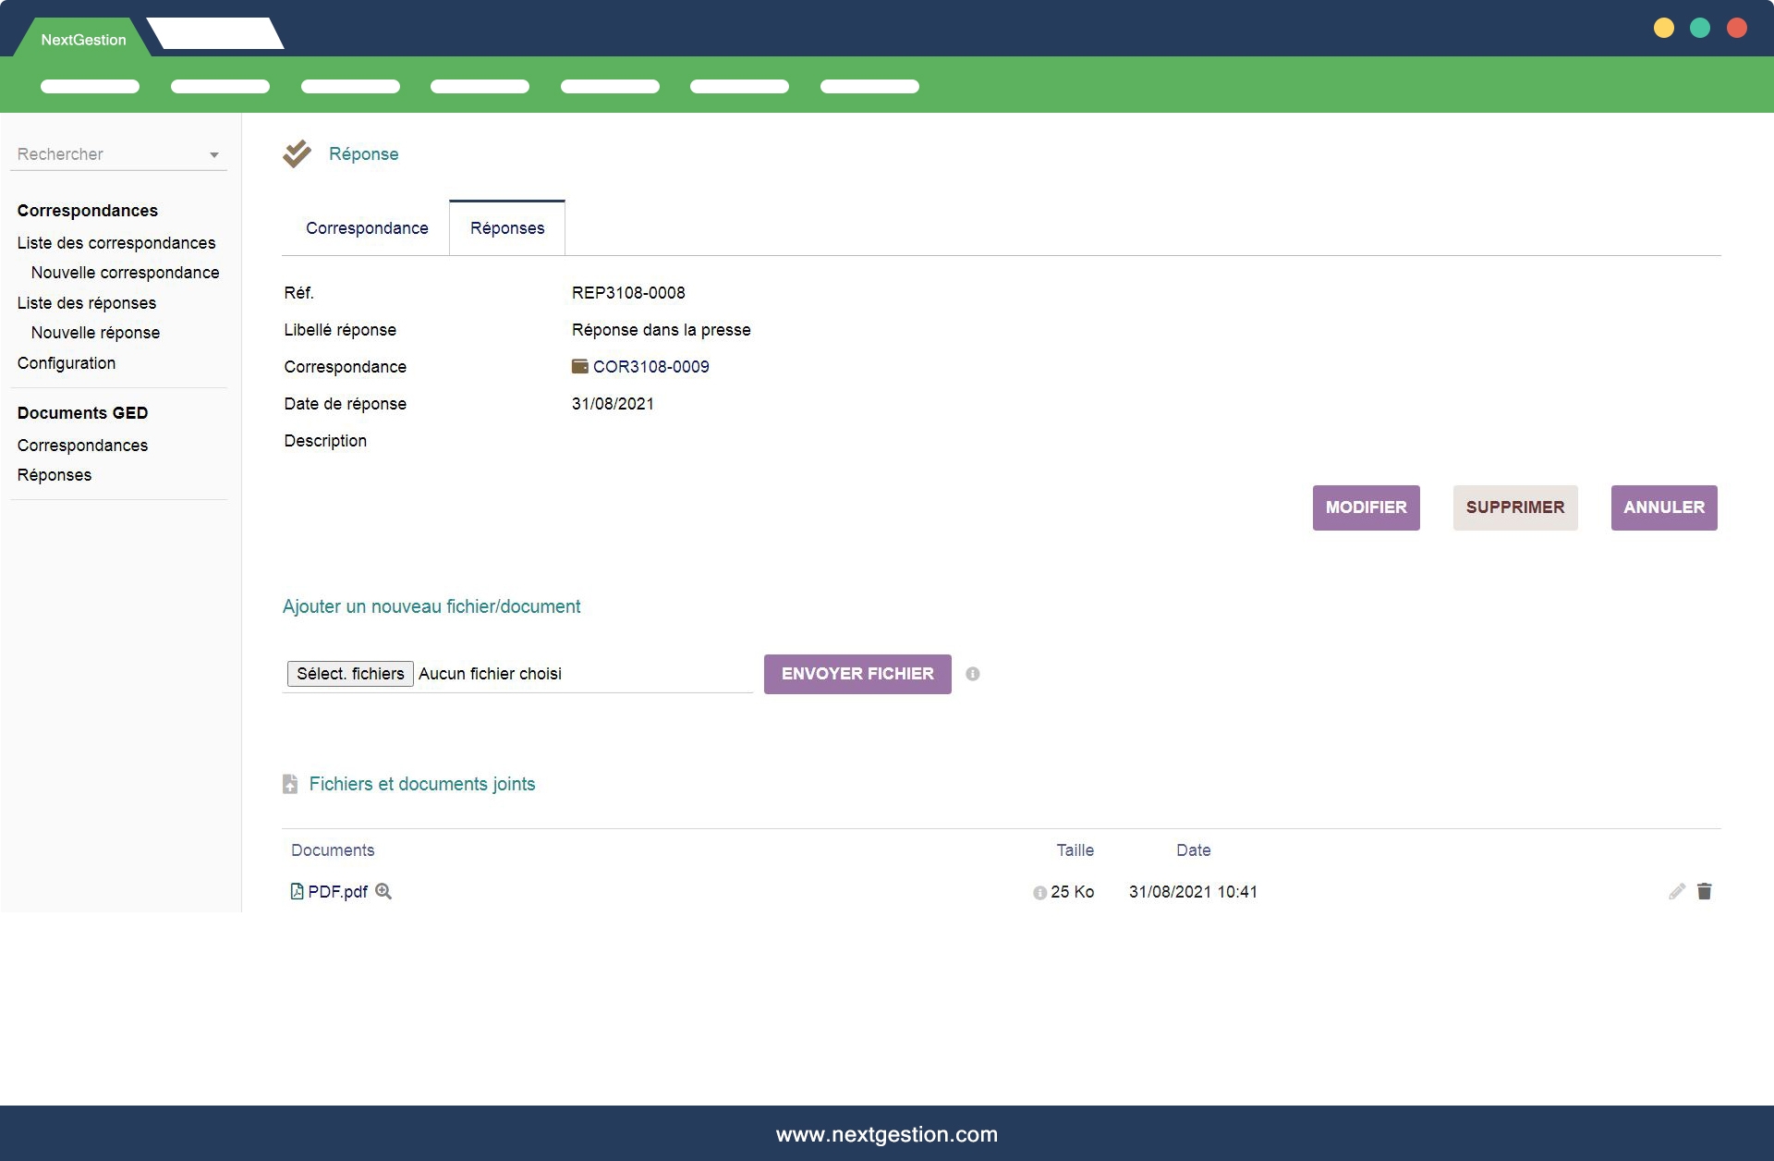Open the Rechercher dropdown arrow

(214, 155)
